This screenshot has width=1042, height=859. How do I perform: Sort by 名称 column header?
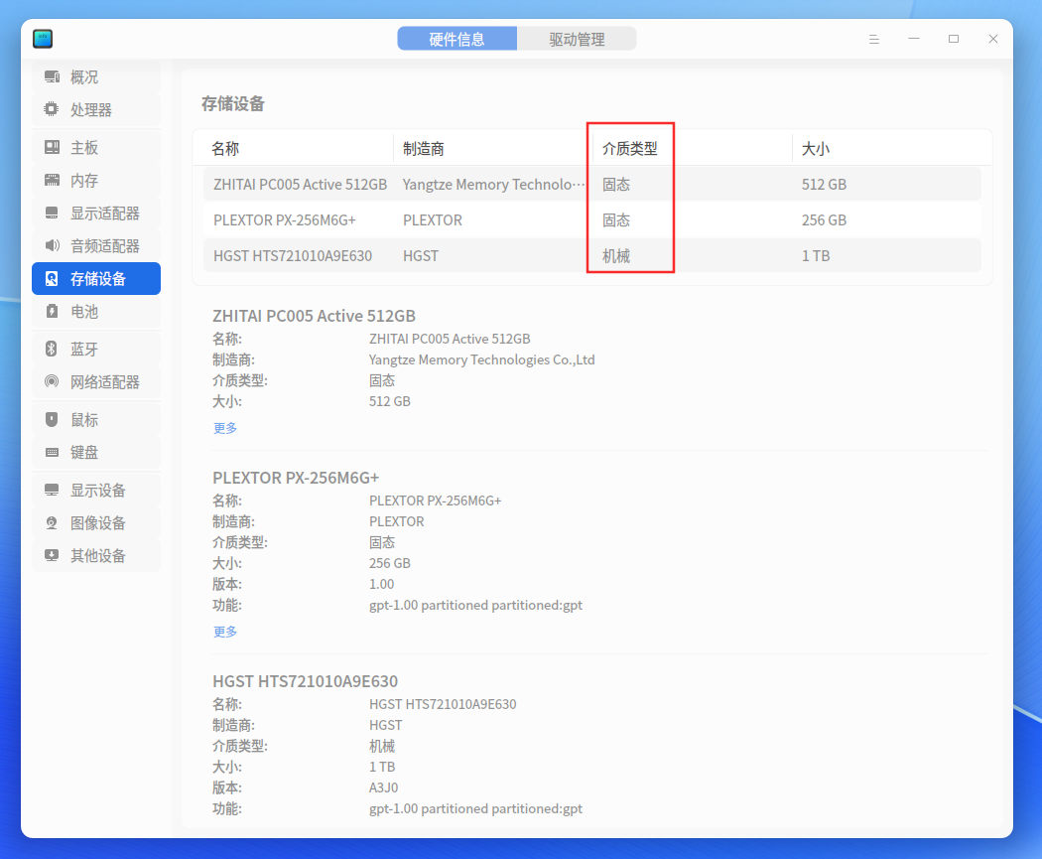point(225,148)
